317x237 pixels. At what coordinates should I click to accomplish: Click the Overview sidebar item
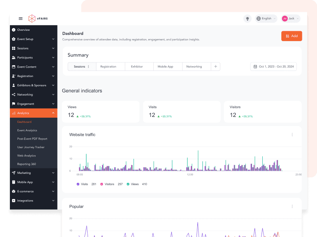tap(34, 30)
